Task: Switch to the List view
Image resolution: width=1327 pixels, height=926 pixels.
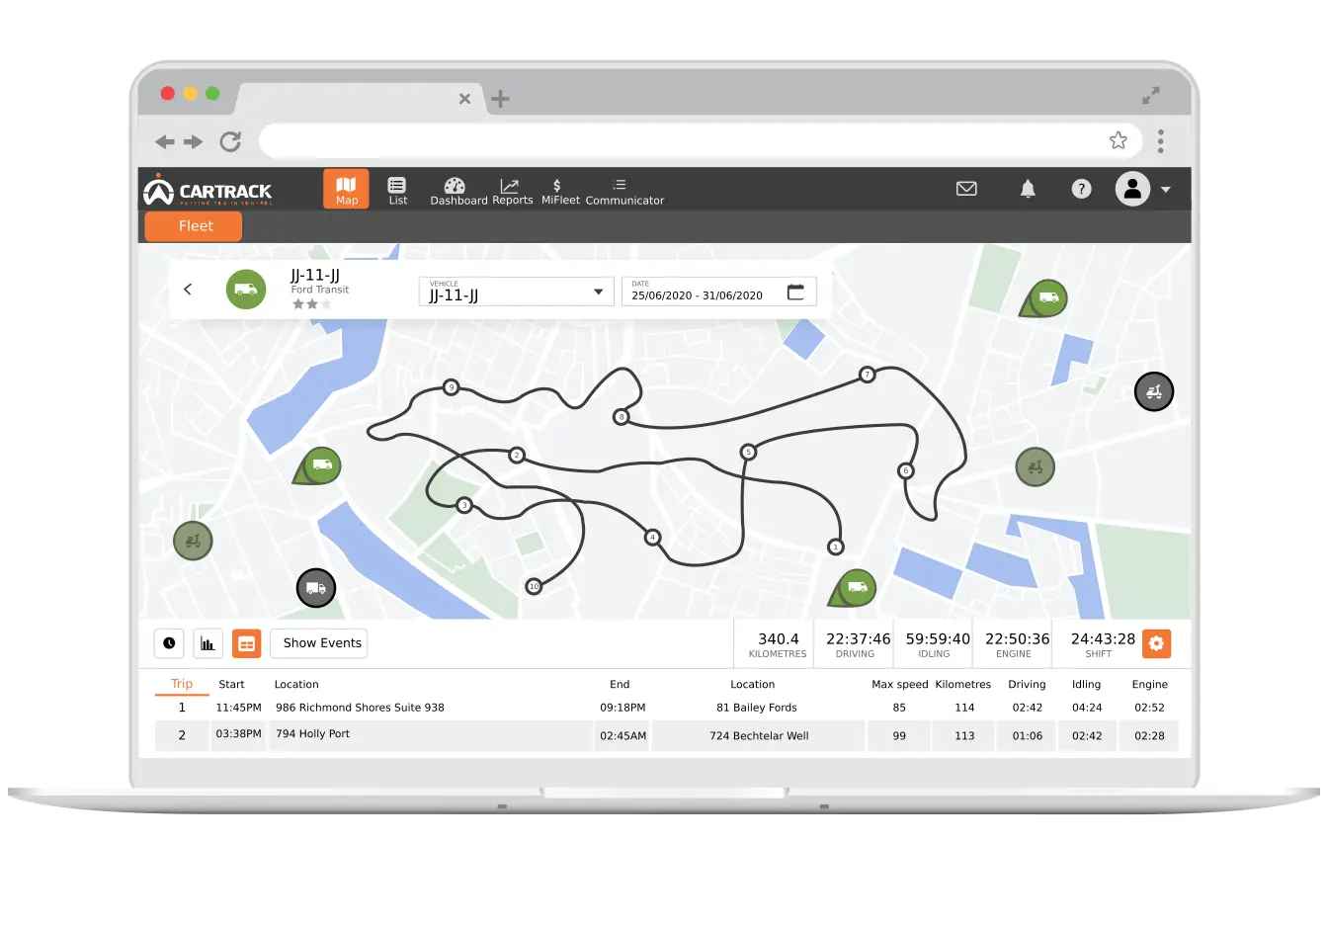Action: pyautogui.click(x=397, y=191)
